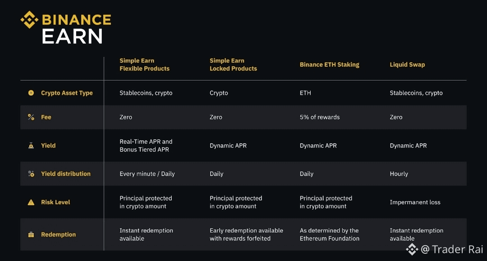
Task: Click the Risk Level warning triangle icon
Action: tap(31, 202)
